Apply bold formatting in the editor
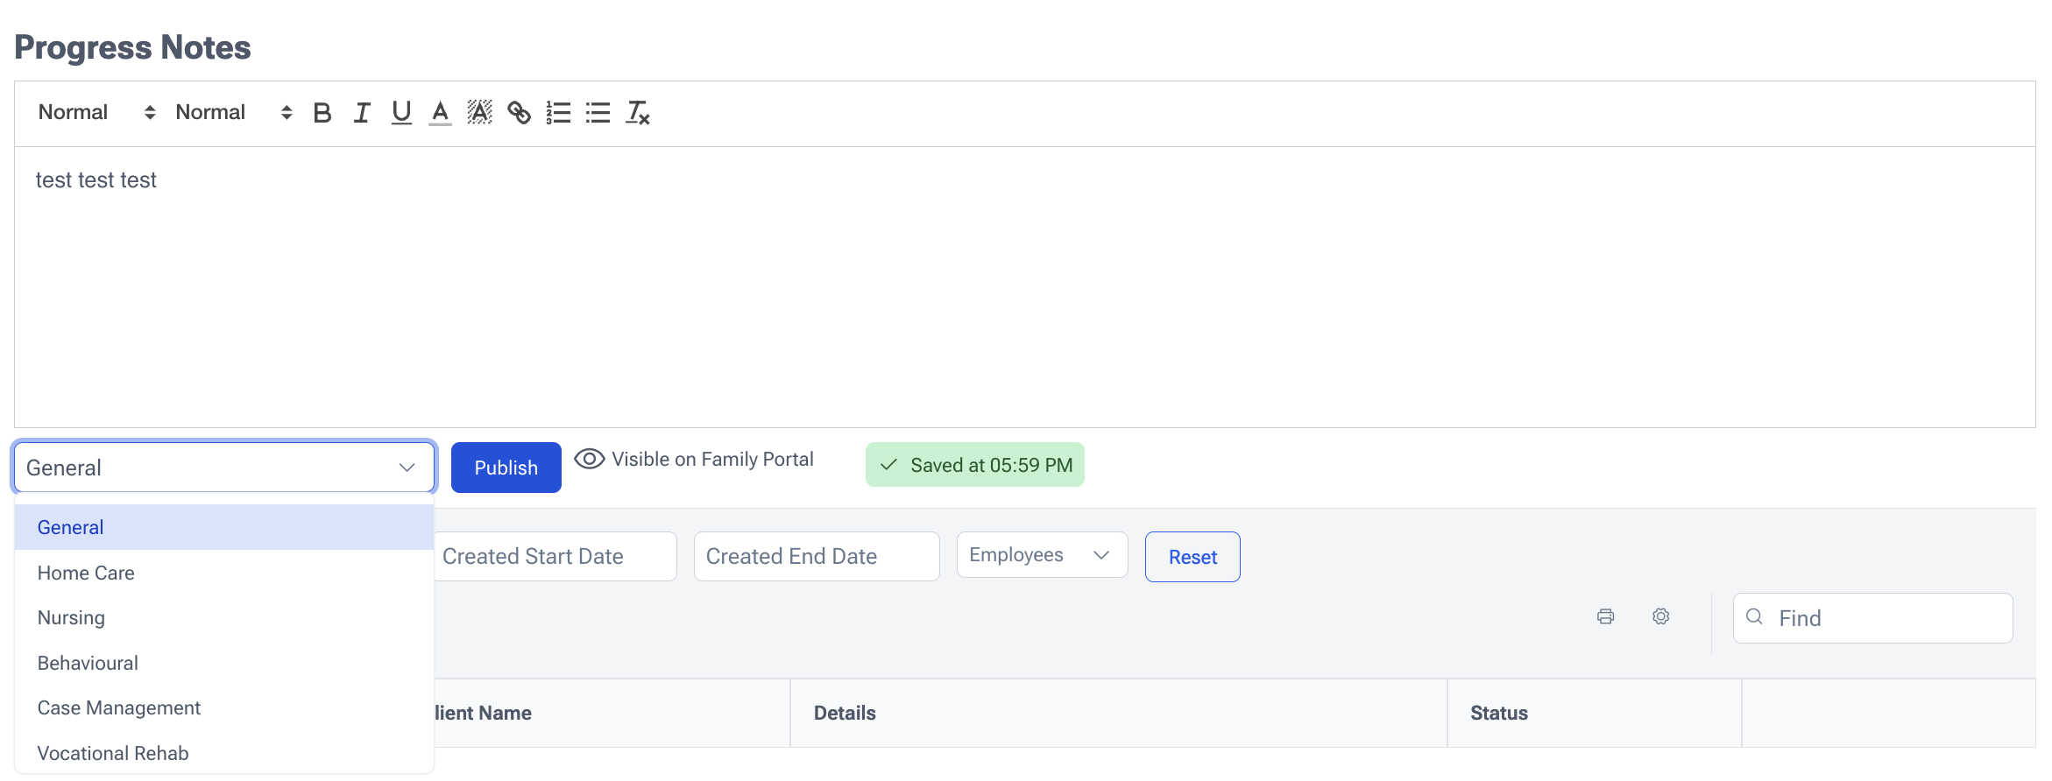 coord(322,112)
